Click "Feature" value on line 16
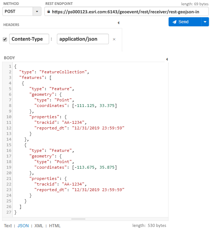The height and width of the screenshot is (229, 210). pos(60,150)
